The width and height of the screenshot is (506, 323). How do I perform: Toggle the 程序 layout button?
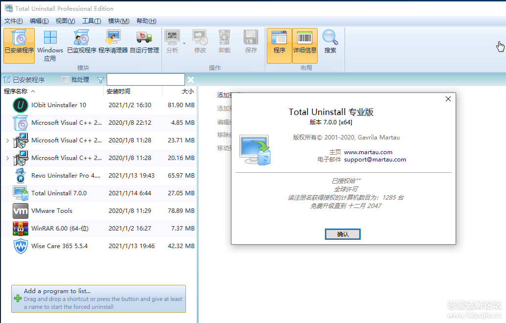coord(279,46)
